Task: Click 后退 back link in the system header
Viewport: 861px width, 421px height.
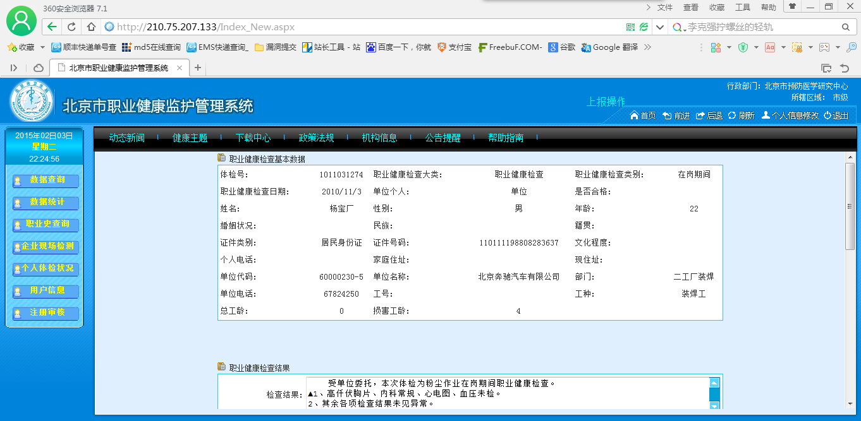Action: click(x=709, y=116)
